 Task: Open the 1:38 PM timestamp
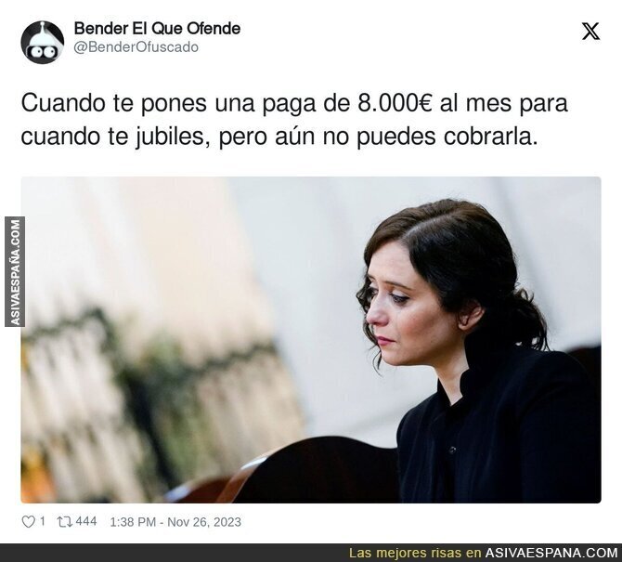[x=133, y=522]
